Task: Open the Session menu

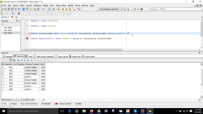Action: pos(29,6)
